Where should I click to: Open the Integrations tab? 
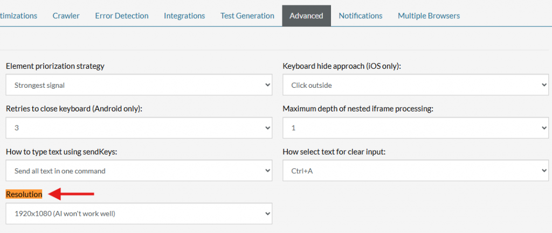184,16
